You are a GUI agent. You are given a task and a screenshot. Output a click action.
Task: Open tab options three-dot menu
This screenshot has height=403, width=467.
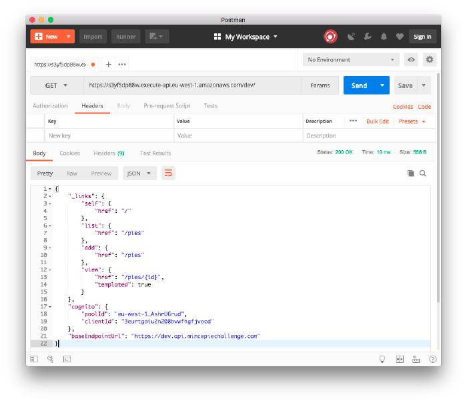122,64
